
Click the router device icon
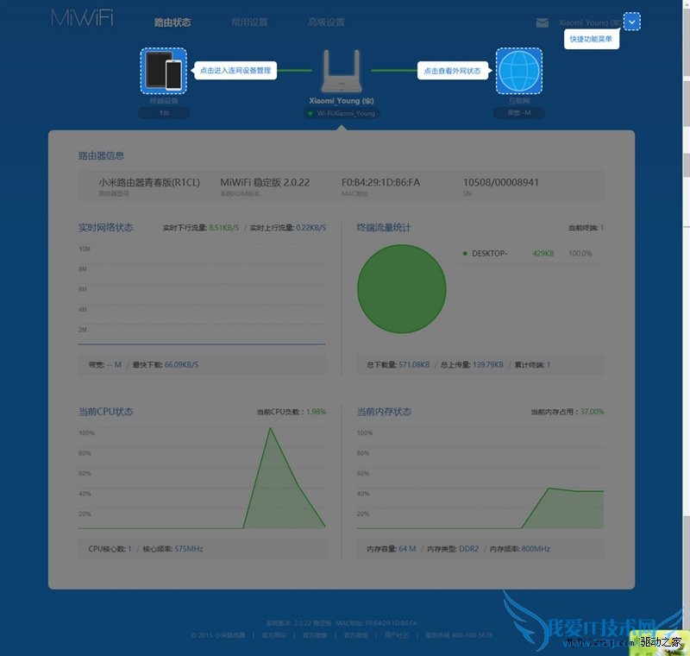click(342, 71)
